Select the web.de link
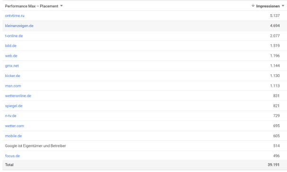 click(11, 56)
